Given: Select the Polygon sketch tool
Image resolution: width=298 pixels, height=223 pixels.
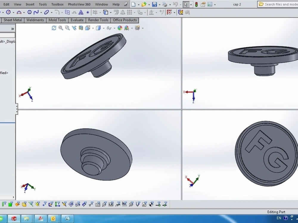Looking at the screenshot, I should pyautogui.click(x=30, y=12).
